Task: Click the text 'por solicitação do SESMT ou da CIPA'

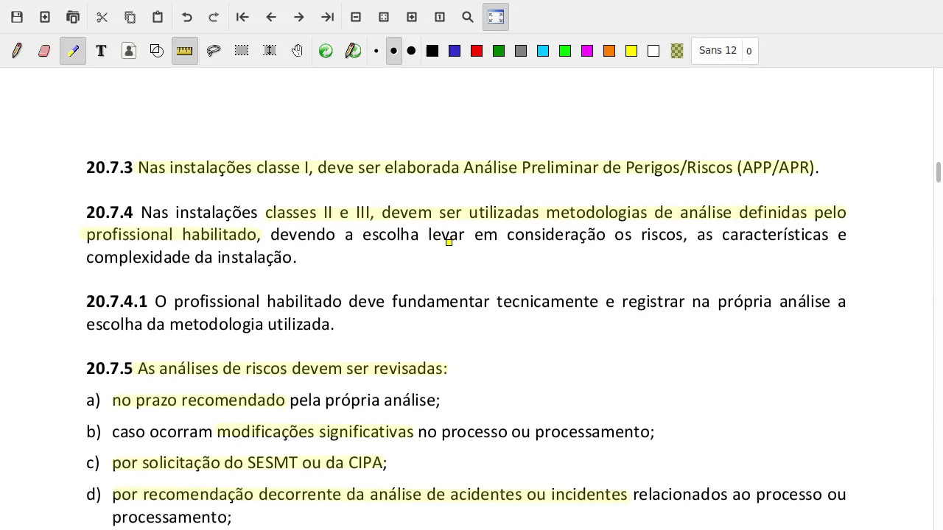Action: (x=248, y=463)
